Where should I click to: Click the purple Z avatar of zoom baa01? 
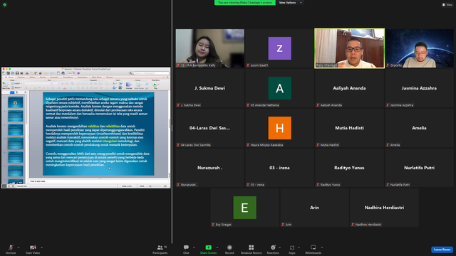[x=279, y=48]
